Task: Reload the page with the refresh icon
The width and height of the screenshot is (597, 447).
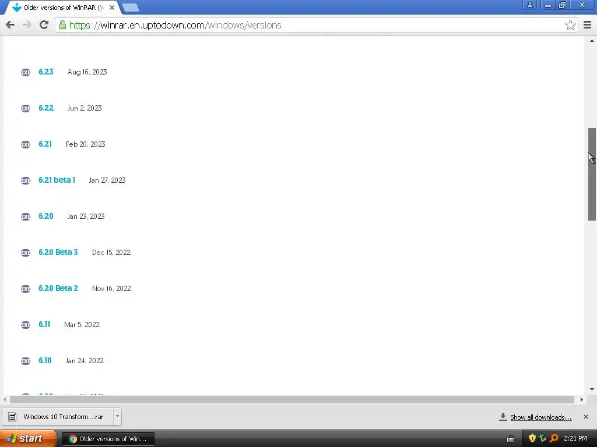Action: pos(44,25)
